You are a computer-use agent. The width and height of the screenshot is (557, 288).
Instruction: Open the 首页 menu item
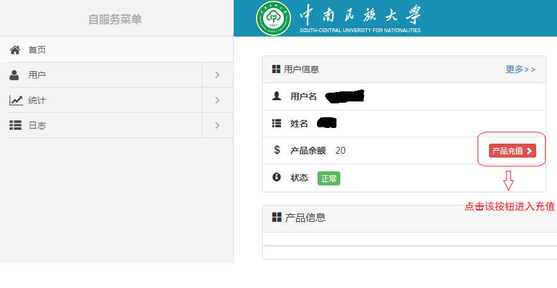pyautogui.click(x=37, y=50)
